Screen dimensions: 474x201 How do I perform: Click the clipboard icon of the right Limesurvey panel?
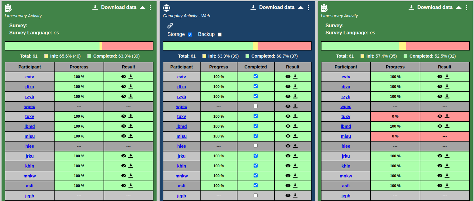click(x=325, y=8)
